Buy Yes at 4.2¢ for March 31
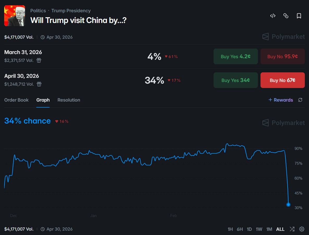This screenshot has width=309, height=235. (235, 56)
